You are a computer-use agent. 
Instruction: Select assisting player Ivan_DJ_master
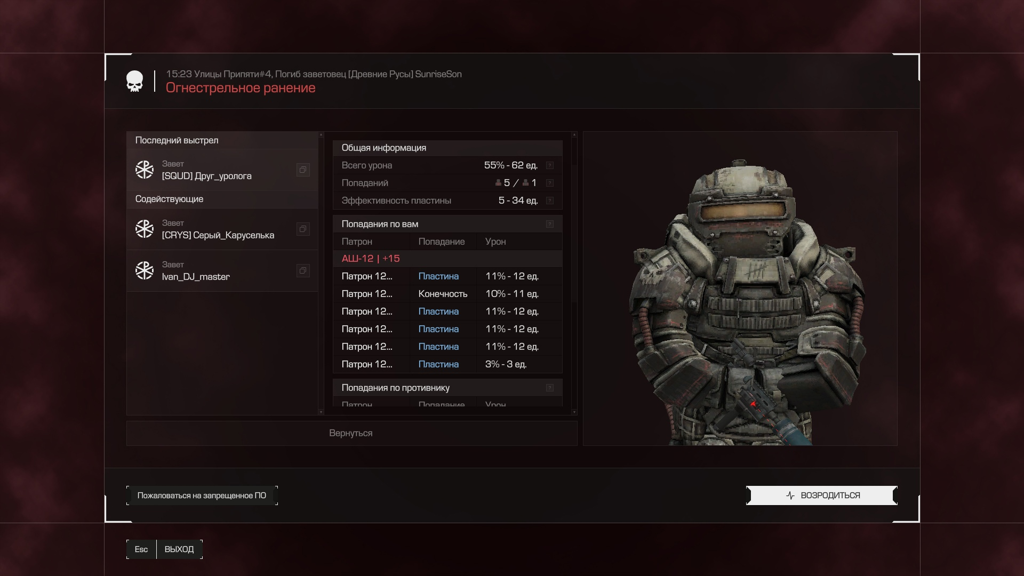tap(222, 271)
